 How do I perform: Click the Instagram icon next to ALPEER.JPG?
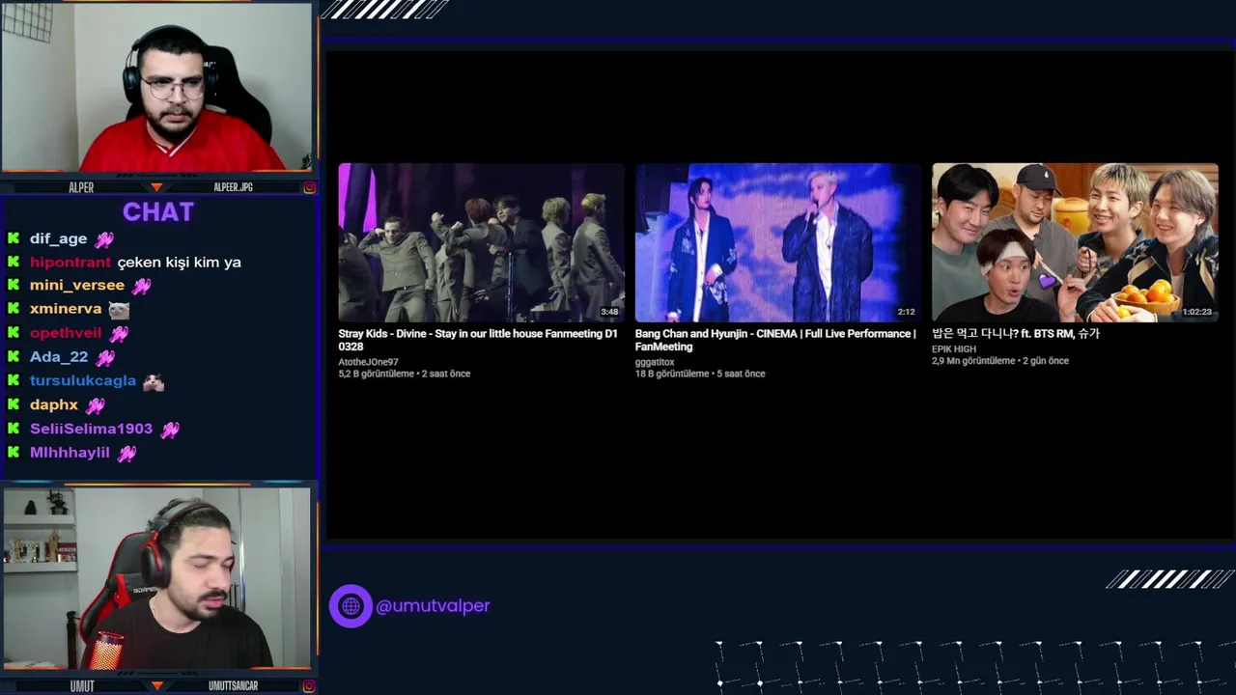point(309,187)
